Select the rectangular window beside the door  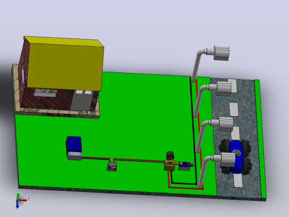46,92
